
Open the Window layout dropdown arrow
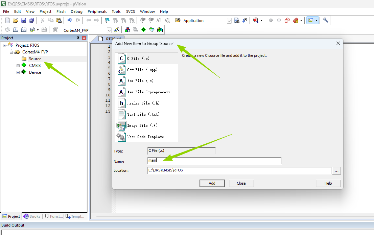[x=317, y=21]
